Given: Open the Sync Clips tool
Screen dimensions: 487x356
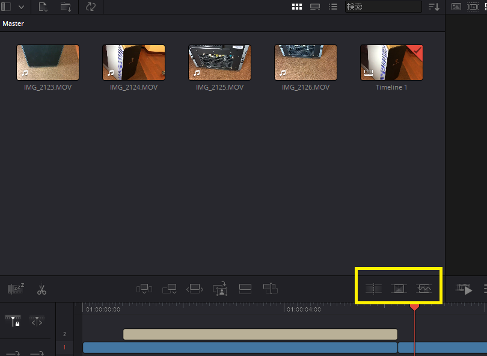Looking at the screenshot, I should [90, 7].
